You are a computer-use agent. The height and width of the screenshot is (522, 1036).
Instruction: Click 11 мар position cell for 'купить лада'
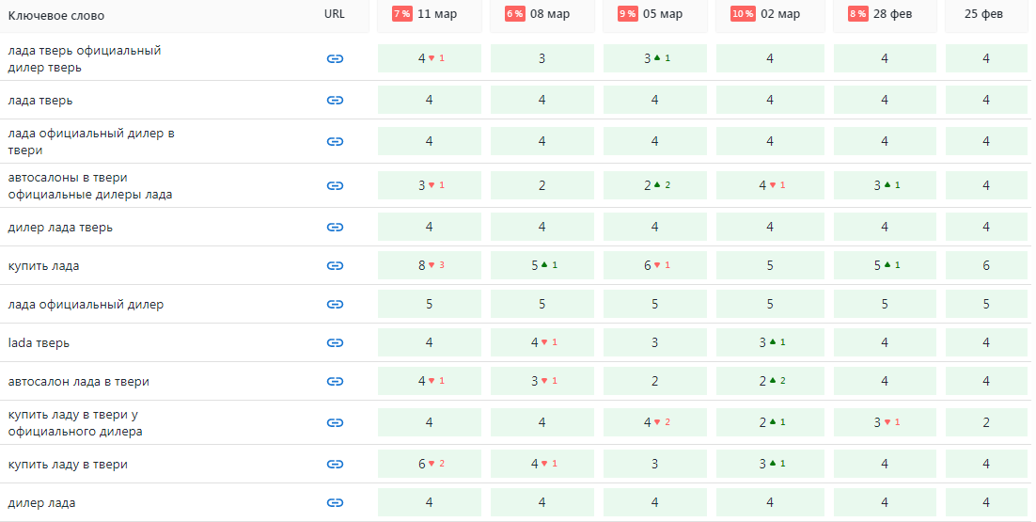tap(430, 265)
